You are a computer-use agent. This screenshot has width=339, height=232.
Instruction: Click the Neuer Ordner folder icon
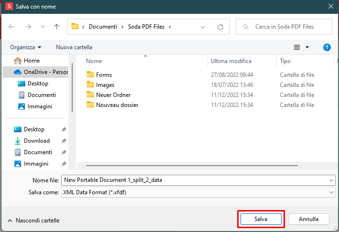[x=90, y=95]
